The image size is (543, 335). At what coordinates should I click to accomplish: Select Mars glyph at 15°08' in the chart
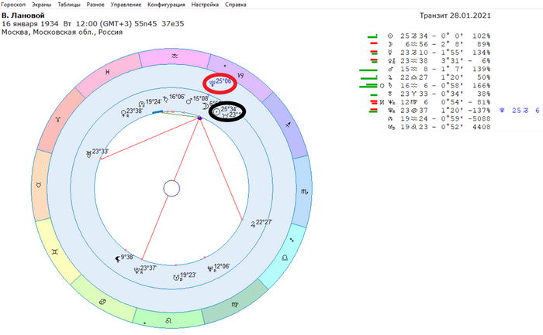click(x=189, y=101)
